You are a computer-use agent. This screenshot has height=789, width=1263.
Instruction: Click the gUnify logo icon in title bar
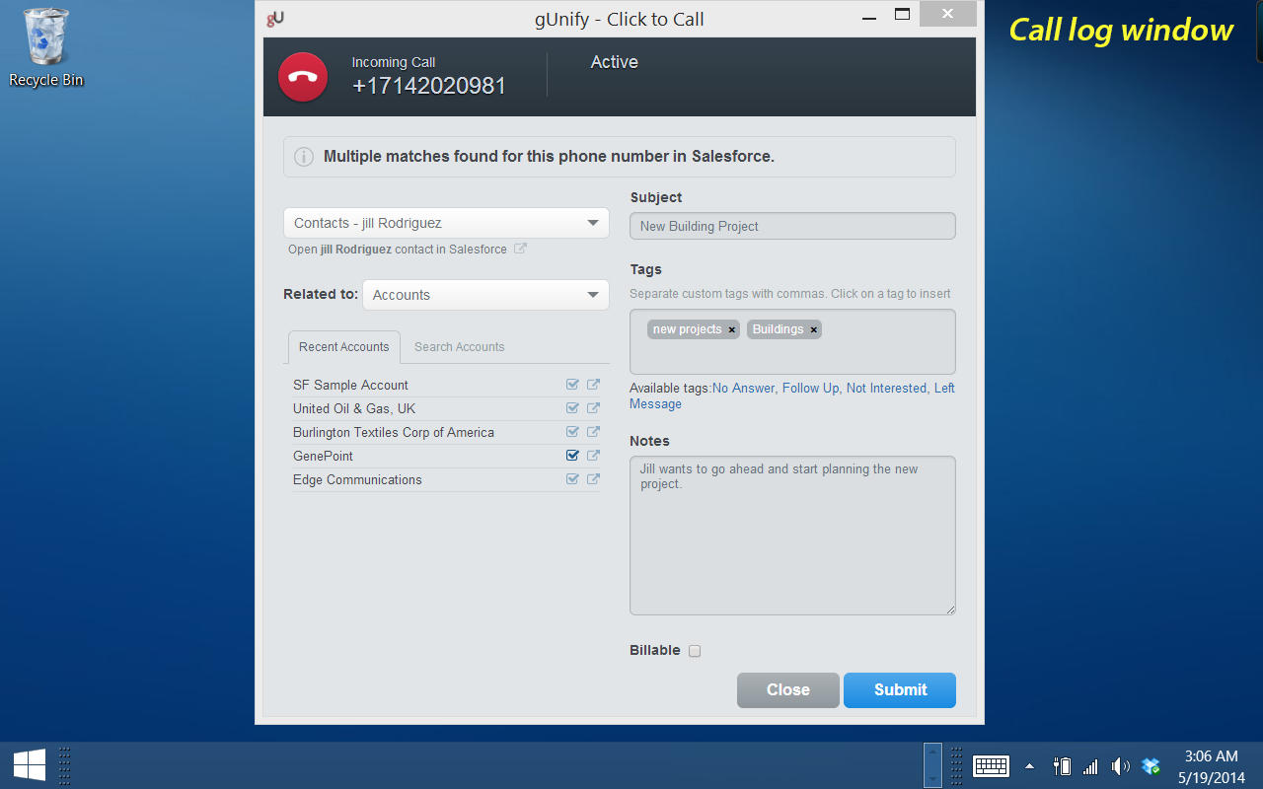[275, 18]
